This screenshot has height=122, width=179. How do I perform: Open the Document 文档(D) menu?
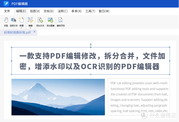coord(49,11)
